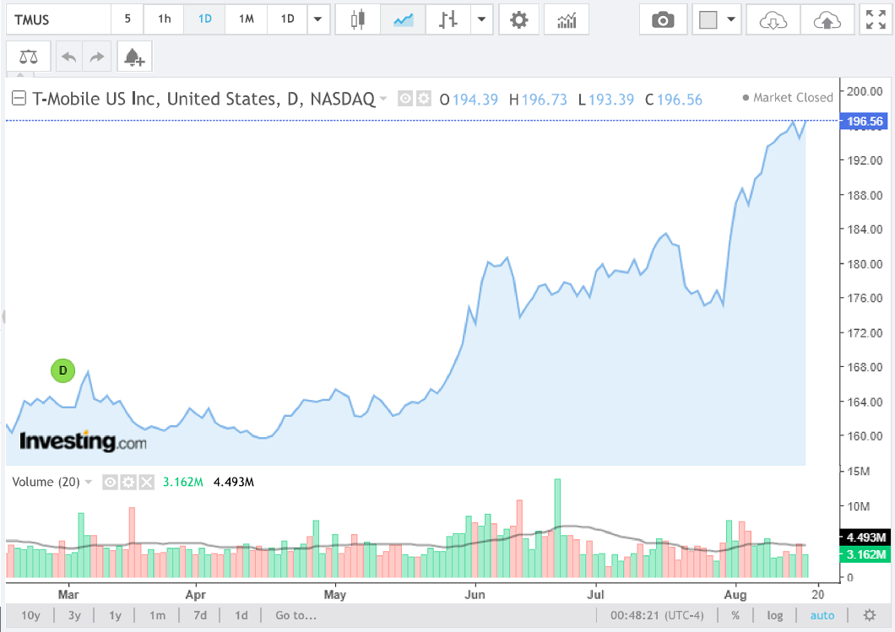Toggle fullscreen mode icon

pos(876,19)
